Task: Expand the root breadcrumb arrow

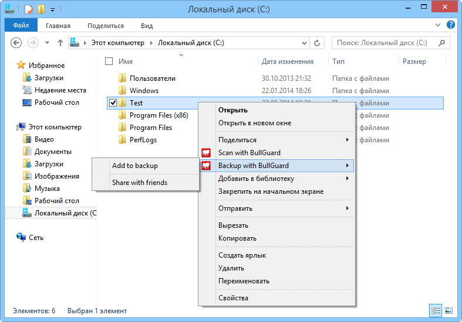Action: point(85,43)
